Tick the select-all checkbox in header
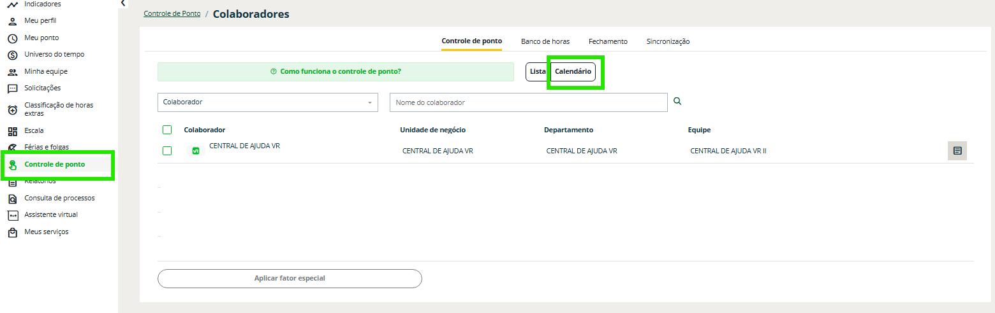Image resolution: width=995 pixels, height=313 pixels. (167, 130)
